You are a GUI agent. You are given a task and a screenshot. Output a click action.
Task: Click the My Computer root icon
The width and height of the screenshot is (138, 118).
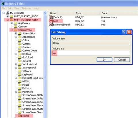[x=8, y=13]
